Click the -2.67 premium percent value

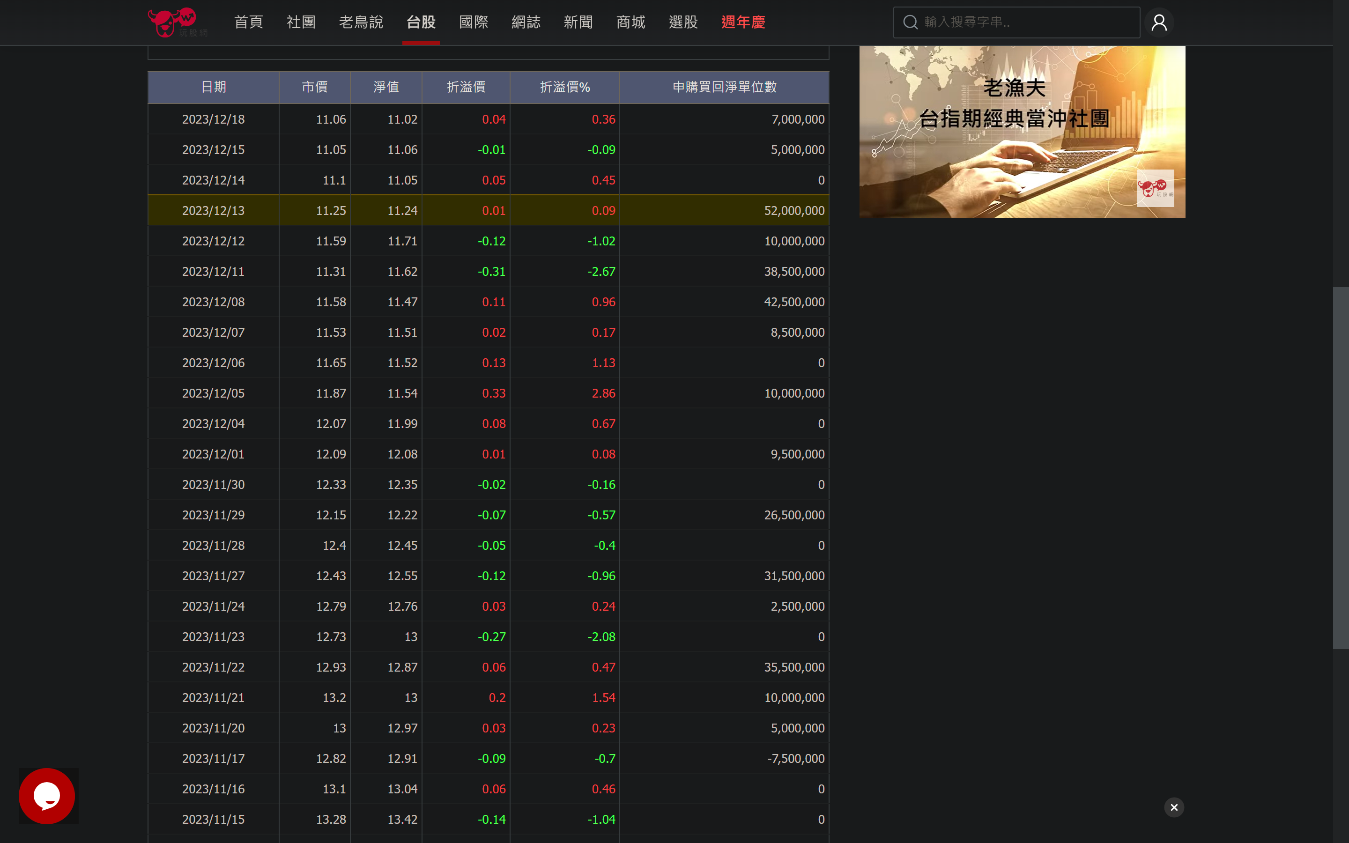point(601,272)
